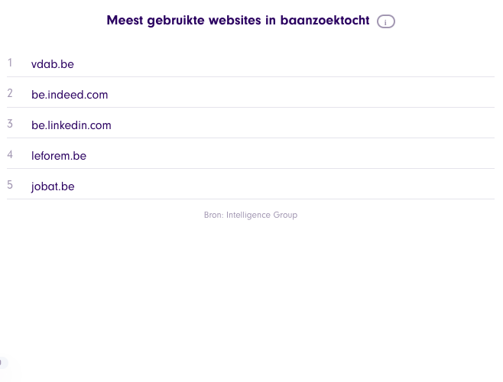Click rank number 5 beside jobat.be

click(10, 185)
